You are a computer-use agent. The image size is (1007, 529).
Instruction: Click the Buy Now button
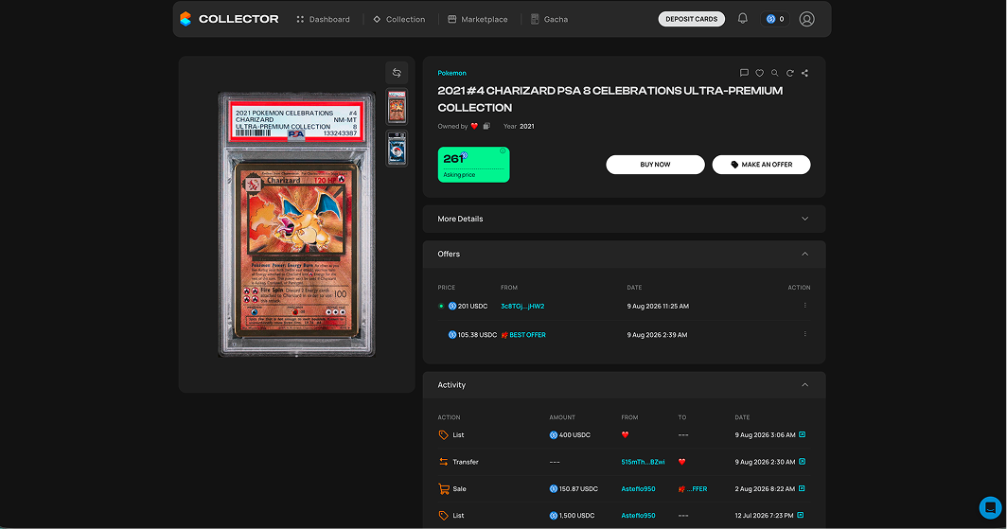655,165
